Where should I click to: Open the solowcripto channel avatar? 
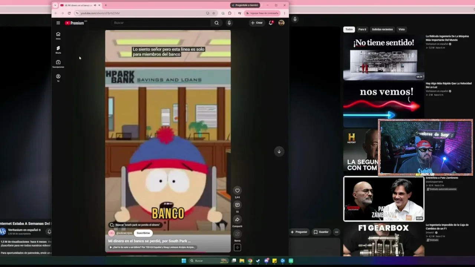tap(111, 233)
